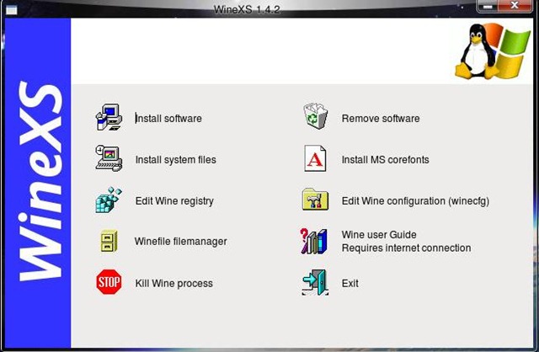
Task: Open Winefile filemanager label
Action: (x=181, y=242)
